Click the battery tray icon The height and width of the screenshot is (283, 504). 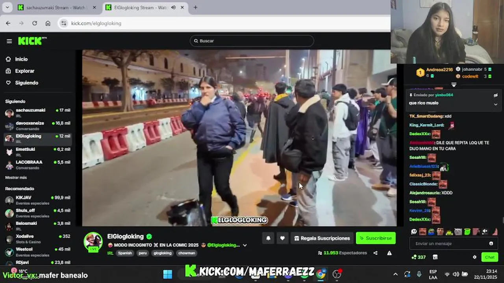pos(465,274)
